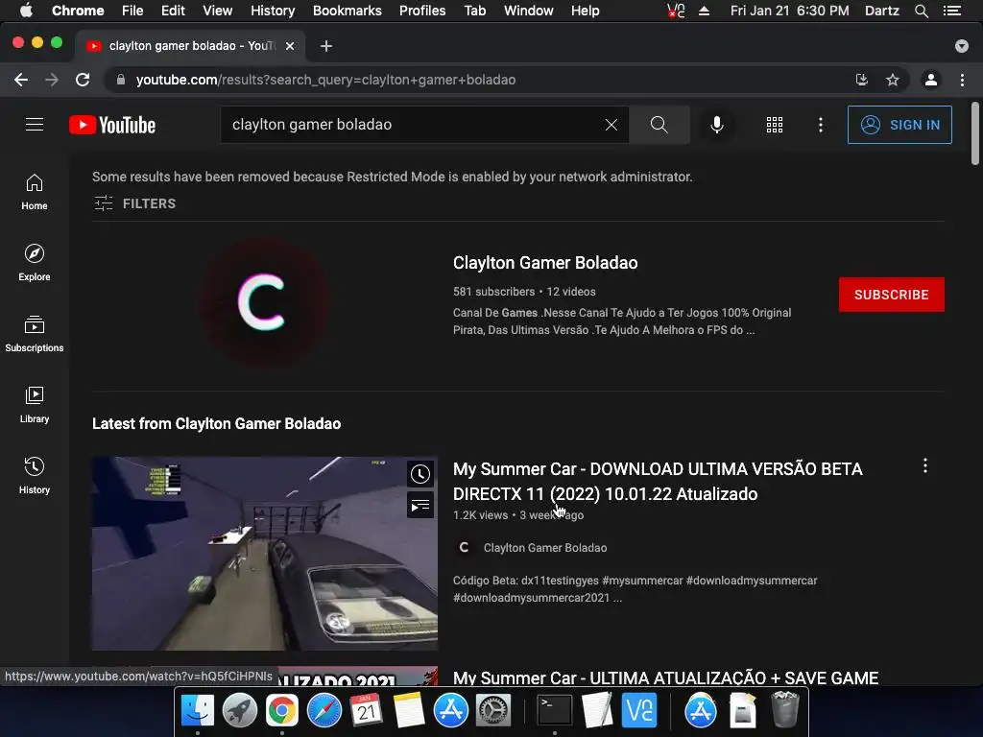Open My Summer Car ULTIMA ATUALIZAÇÃO video
Image resolution: width=983 pixels, height=737 pixels.
click(665, 678)
